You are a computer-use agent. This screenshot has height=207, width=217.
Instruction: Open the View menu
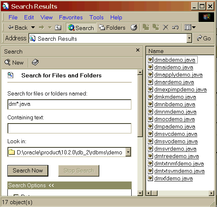click(x=46, y=18)
